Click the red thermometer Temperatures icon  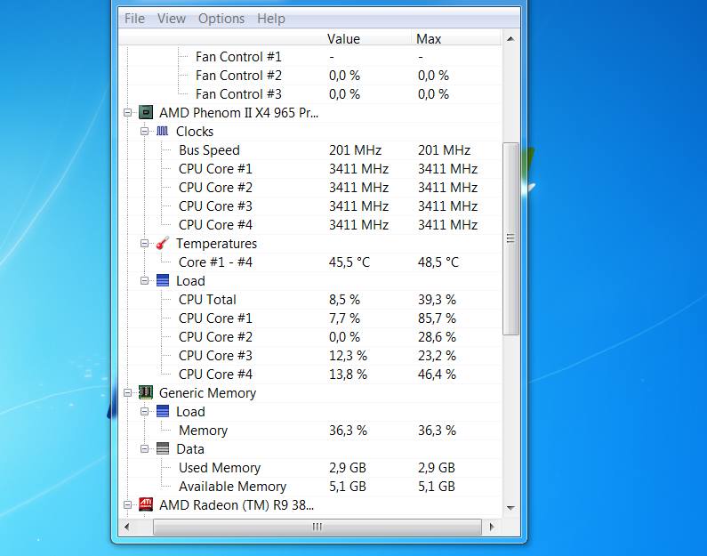click(x=163, y=244)
